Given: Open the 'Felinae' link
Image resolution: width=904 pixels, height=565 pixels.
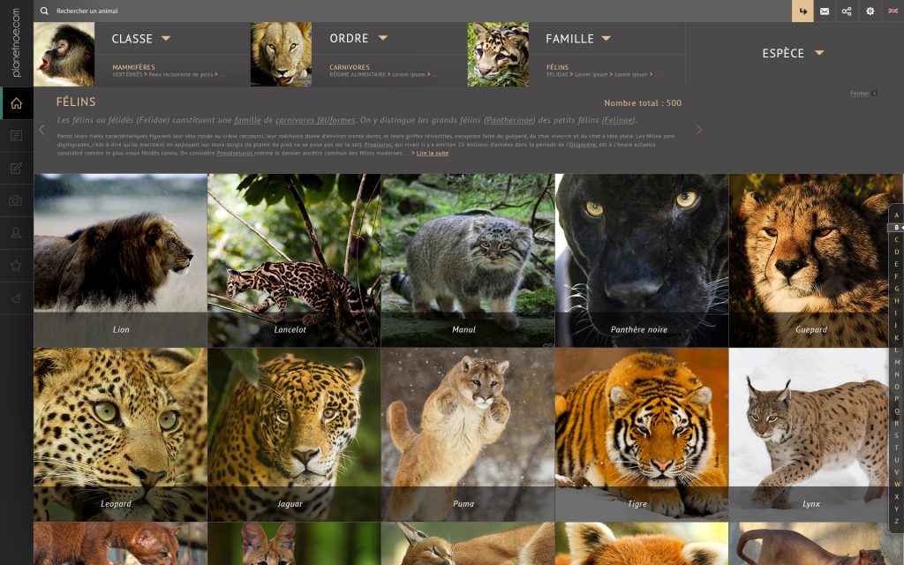Looking at the screenshot, I should [x=618, y=120].
